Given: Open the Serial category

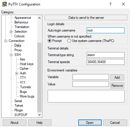Looking at the screenshot, I should [x=18, y=101].
